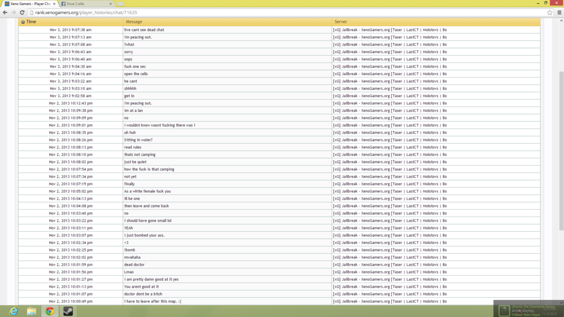Select message 'thats not camping'
Image resolution: width=564 pixels, height=317 pixels.
[x=139, y=155]
